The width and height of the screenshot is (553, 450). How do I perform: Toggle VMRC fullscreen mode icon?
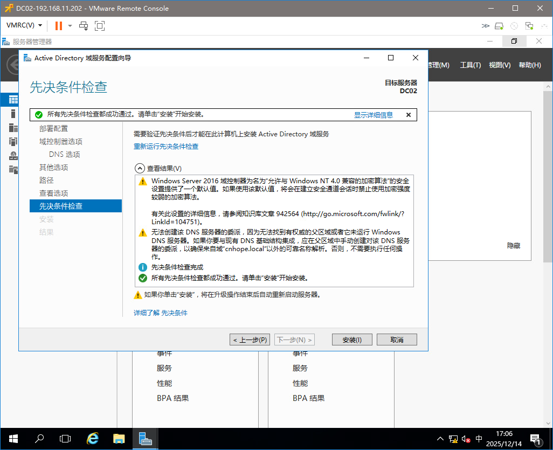pyautogui.click(x=100, y=26)
